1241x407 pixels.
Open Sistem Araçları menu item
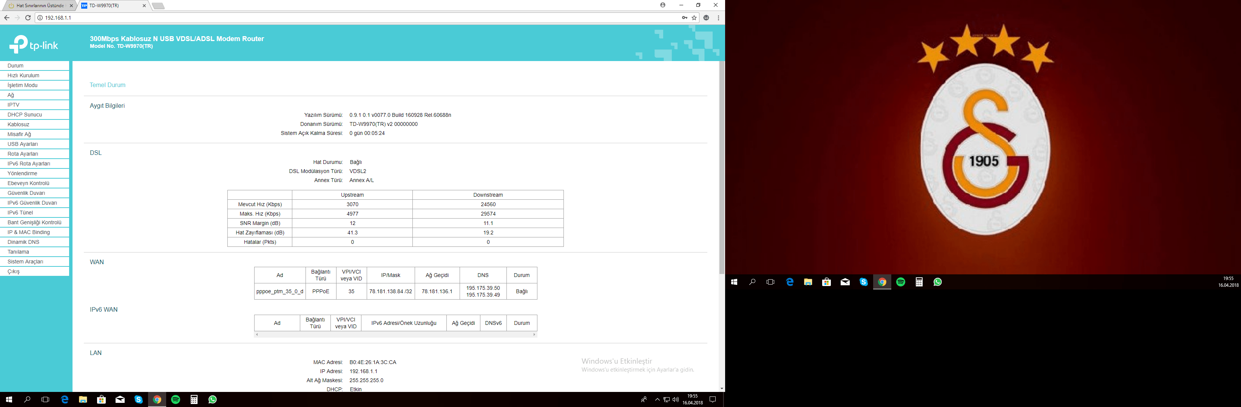click(25, 262)
